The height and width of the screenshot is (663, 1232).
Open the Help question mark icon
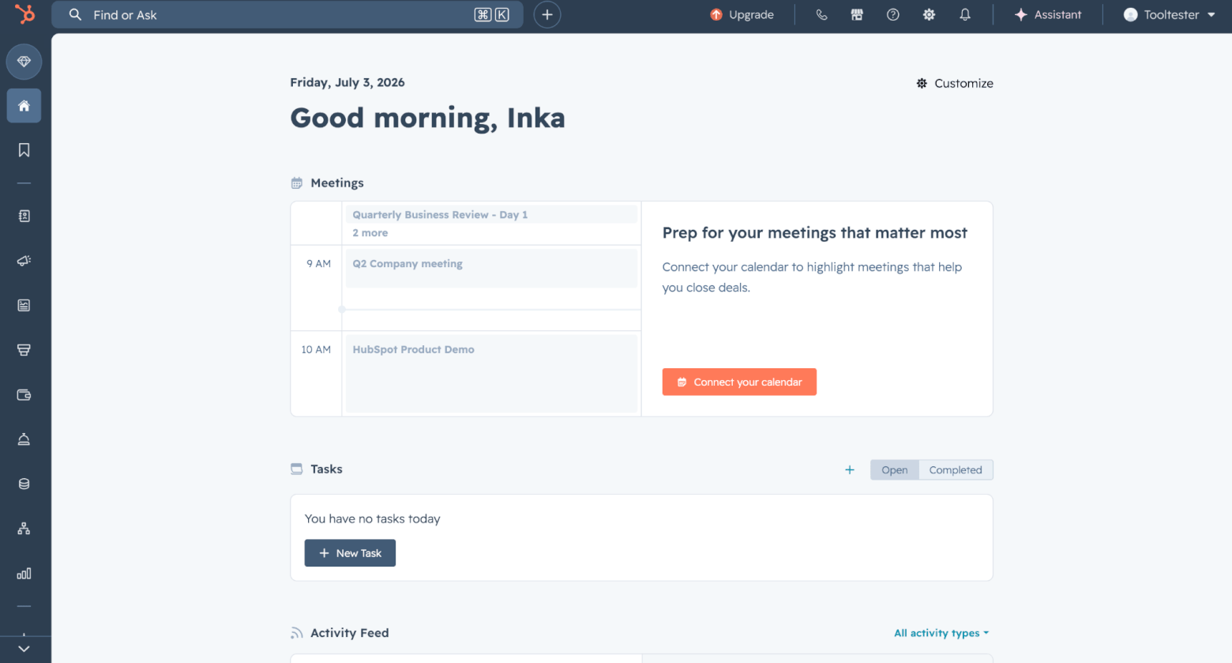(893, 15)
